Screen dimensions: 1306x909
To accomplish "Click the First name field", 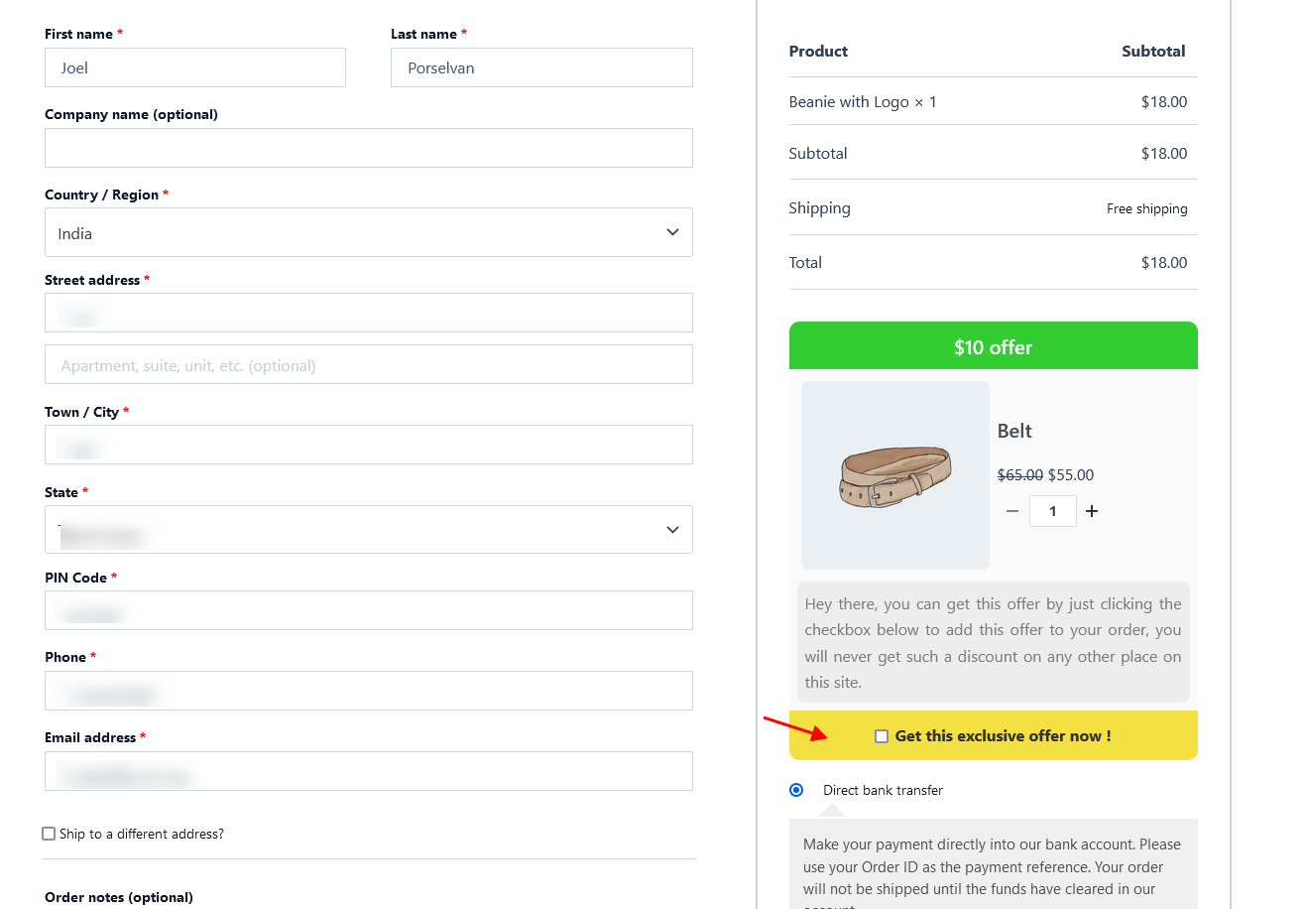I will tap(195, 67).
